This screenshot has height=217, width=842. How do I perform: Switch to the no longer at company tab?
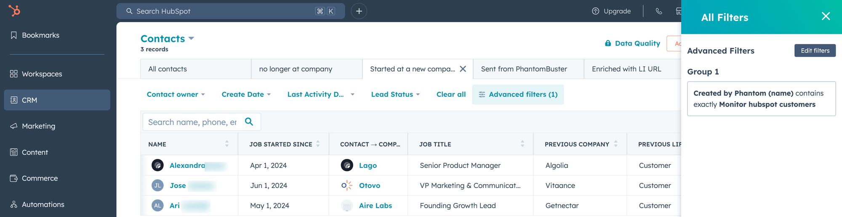(x=306, y=69)
